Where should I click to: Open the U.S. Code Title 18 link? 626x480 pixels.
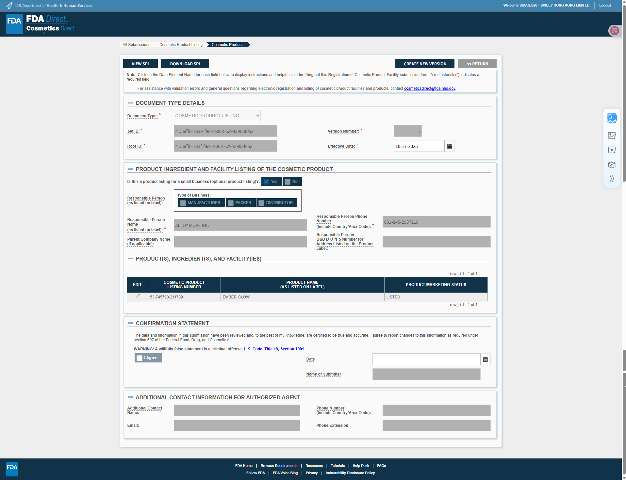tap(274, 349)
